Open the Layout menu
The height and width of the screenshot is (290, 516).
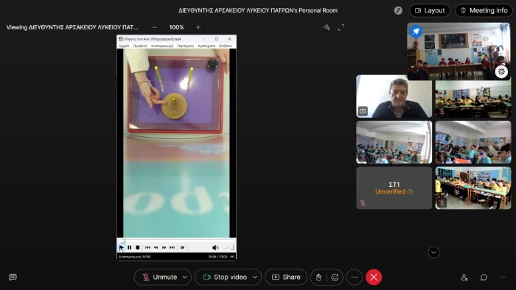[x=430, y=10]
